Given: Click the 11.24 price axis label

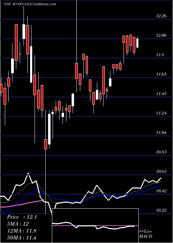Looking at the screenshot, I should click(x=162, y=113).
